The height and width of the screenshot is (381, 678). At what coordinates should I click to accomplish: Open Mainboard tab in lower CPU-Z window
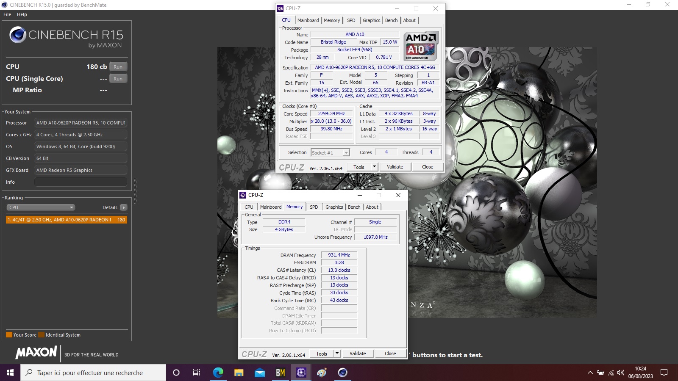tap(271, 207)
